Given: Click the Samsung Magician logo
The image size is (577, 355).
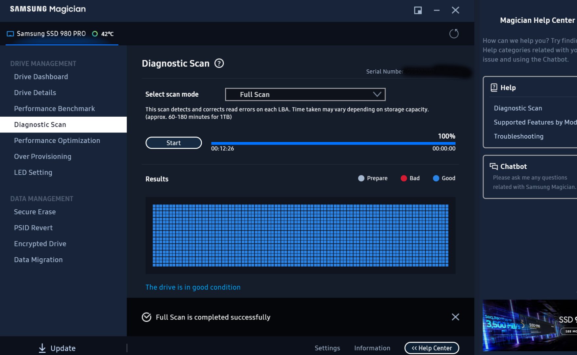Looking at the screenshot, I should click(48, 9).
